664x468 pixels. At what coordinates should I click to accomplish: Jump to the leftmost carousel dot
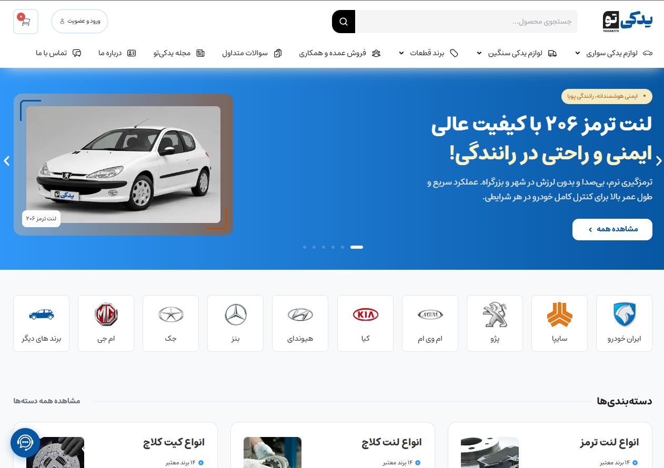pyautogui.click(x=305, y=247)
